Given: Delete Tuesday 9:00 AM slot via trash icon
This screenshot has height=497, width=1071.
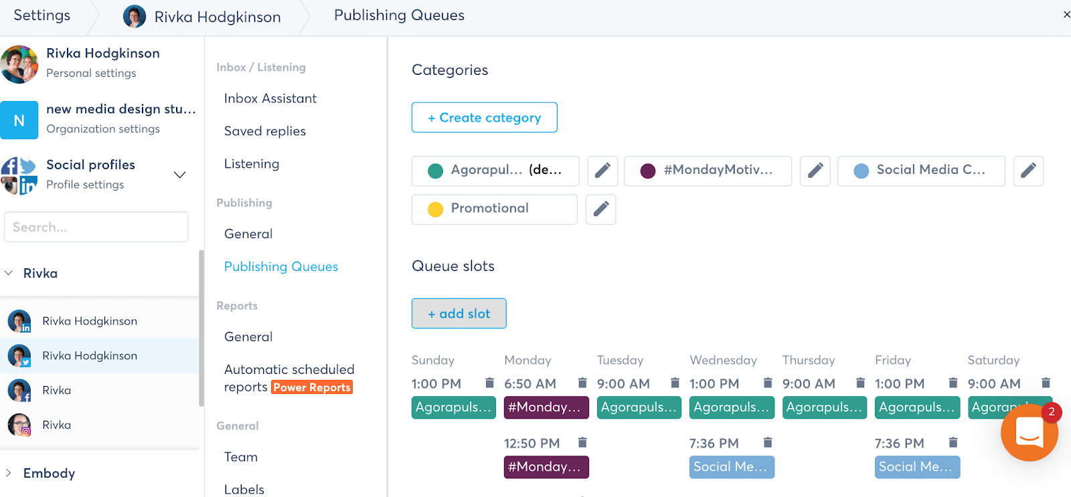Looking at the screenshot, I should click(x=675, y=383).
